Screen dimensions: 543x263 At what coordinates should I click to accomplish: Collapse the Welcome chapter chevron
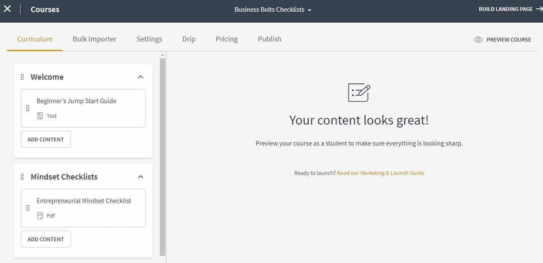coord(141,77)
